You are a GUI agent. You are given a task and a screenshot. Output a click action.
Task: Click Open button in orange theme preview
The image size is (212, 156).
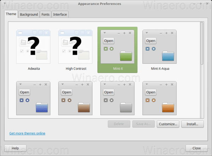(151, 92)
